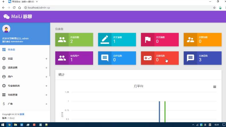Click the comment bubble icon in 总评论数 card
The height and width of the screenshot is (127, 226).
pos(105,58)
